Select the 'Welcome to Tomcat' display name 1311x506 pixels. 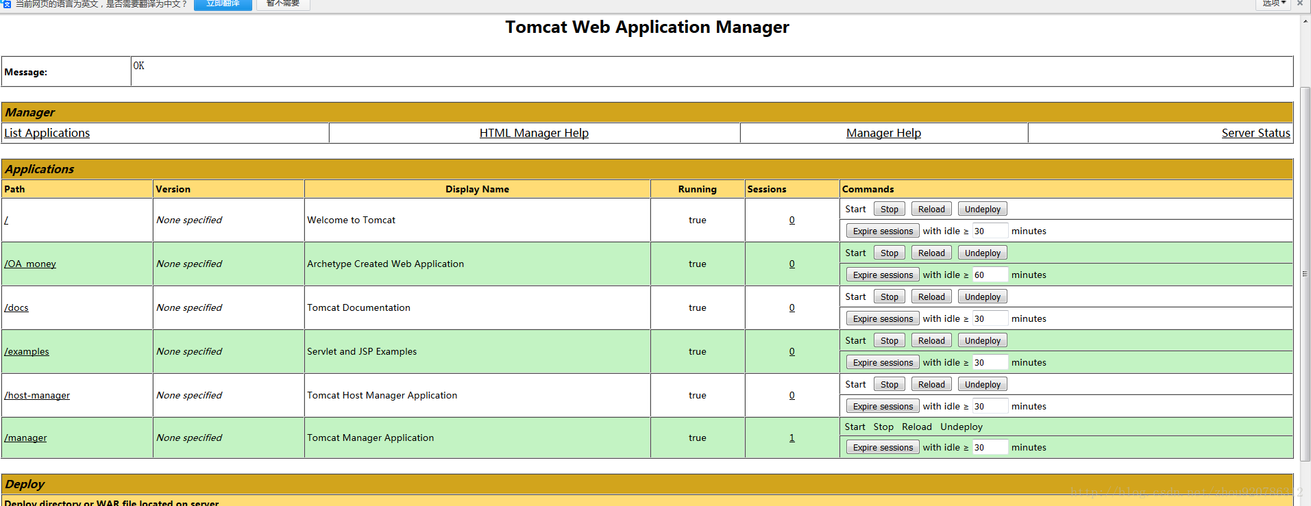[351, 220]
